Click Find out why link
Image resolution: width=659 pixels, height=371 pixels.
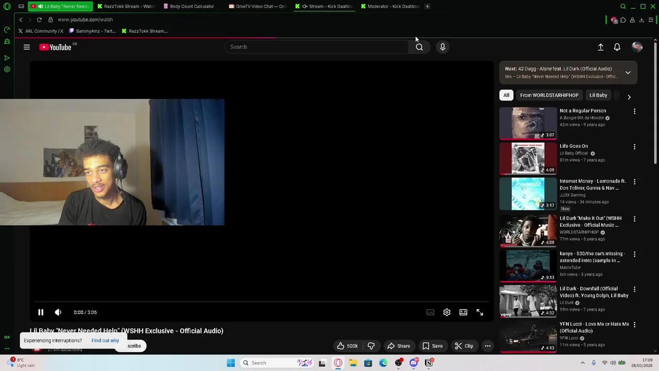[x=105, y=341]
